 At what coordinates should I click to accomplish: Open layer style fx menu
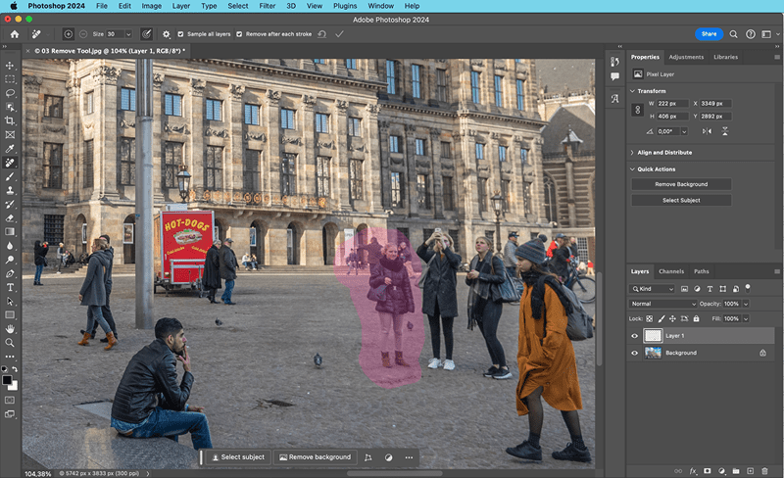pyautogui.click(x=693, y=471)
